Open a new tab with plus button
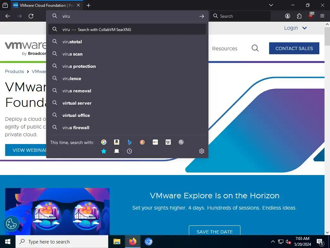Screen dimensions: 330x248 click(89, 5)
